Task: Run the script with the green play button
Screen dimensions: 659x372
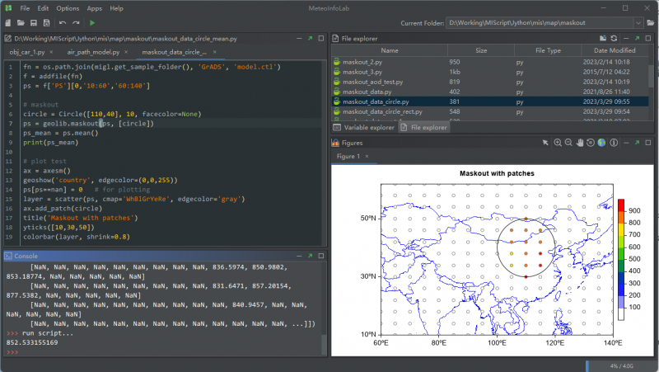Action: pyautogui.click(x=92, y=22)
